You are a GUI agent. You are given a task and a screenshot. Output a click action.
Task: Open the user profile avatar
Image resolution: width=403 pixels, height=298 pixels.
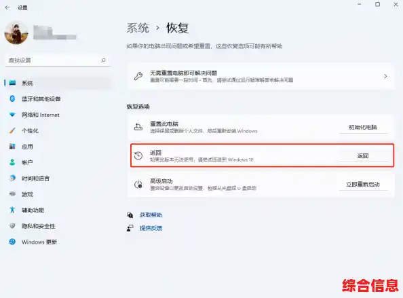pyautogui.click(x=16, y=33)
